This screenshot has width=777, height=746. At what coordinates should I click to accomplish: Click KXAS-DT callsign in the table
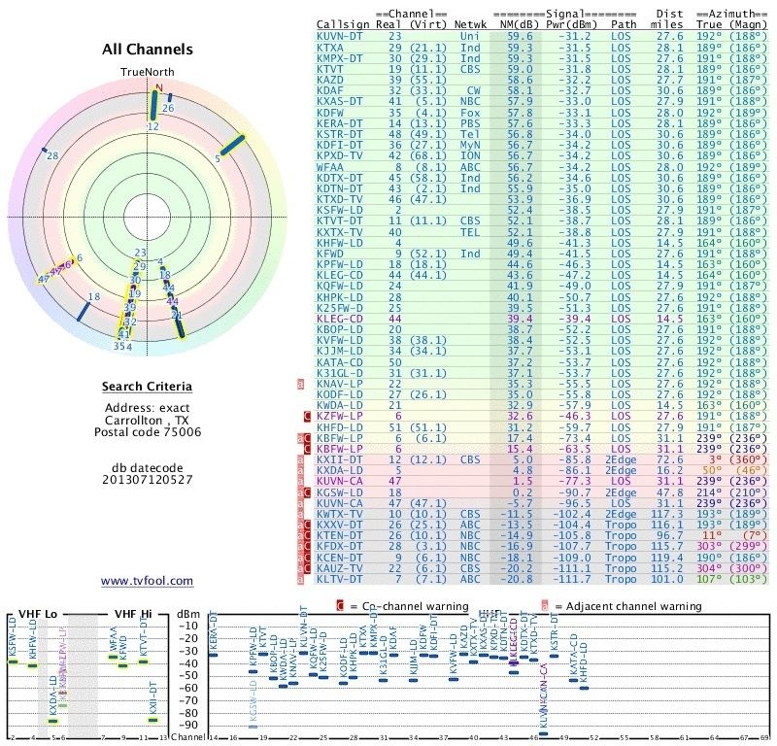click(x=339, y=102)
